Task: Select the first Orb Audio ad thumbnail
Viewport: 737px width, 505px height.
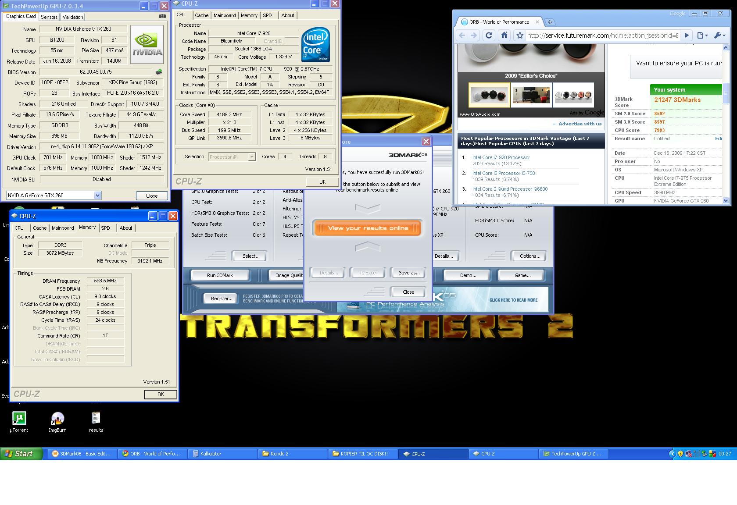Action: click(489, 95)
